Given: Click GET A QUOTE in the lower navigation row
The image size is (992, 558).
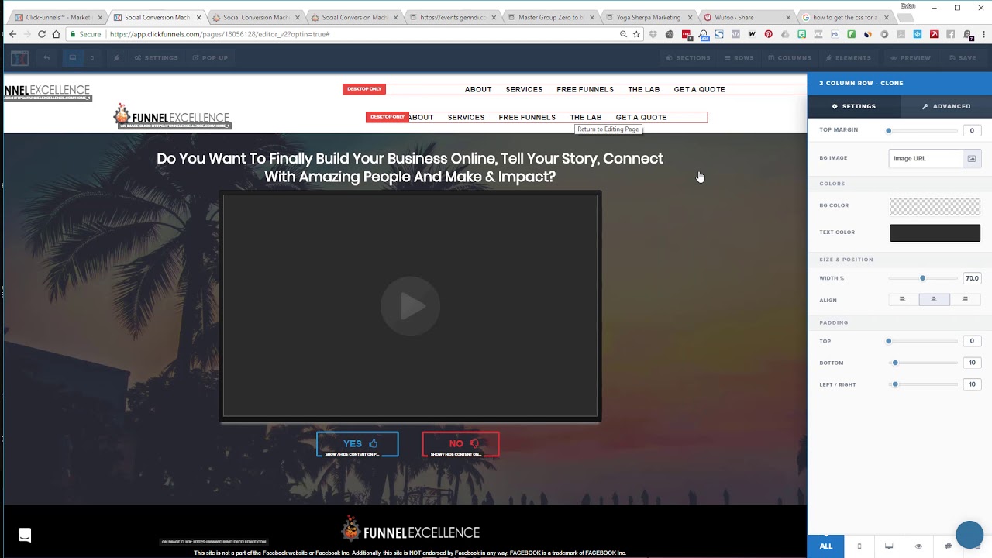Looking at the screenshot, I should [641, 117].
